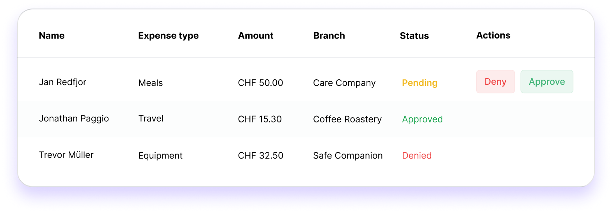This screenshot has width=612, height=213.
Task: Select the Jonathan Paggio name cell
Action: click(x=74, y=119)
